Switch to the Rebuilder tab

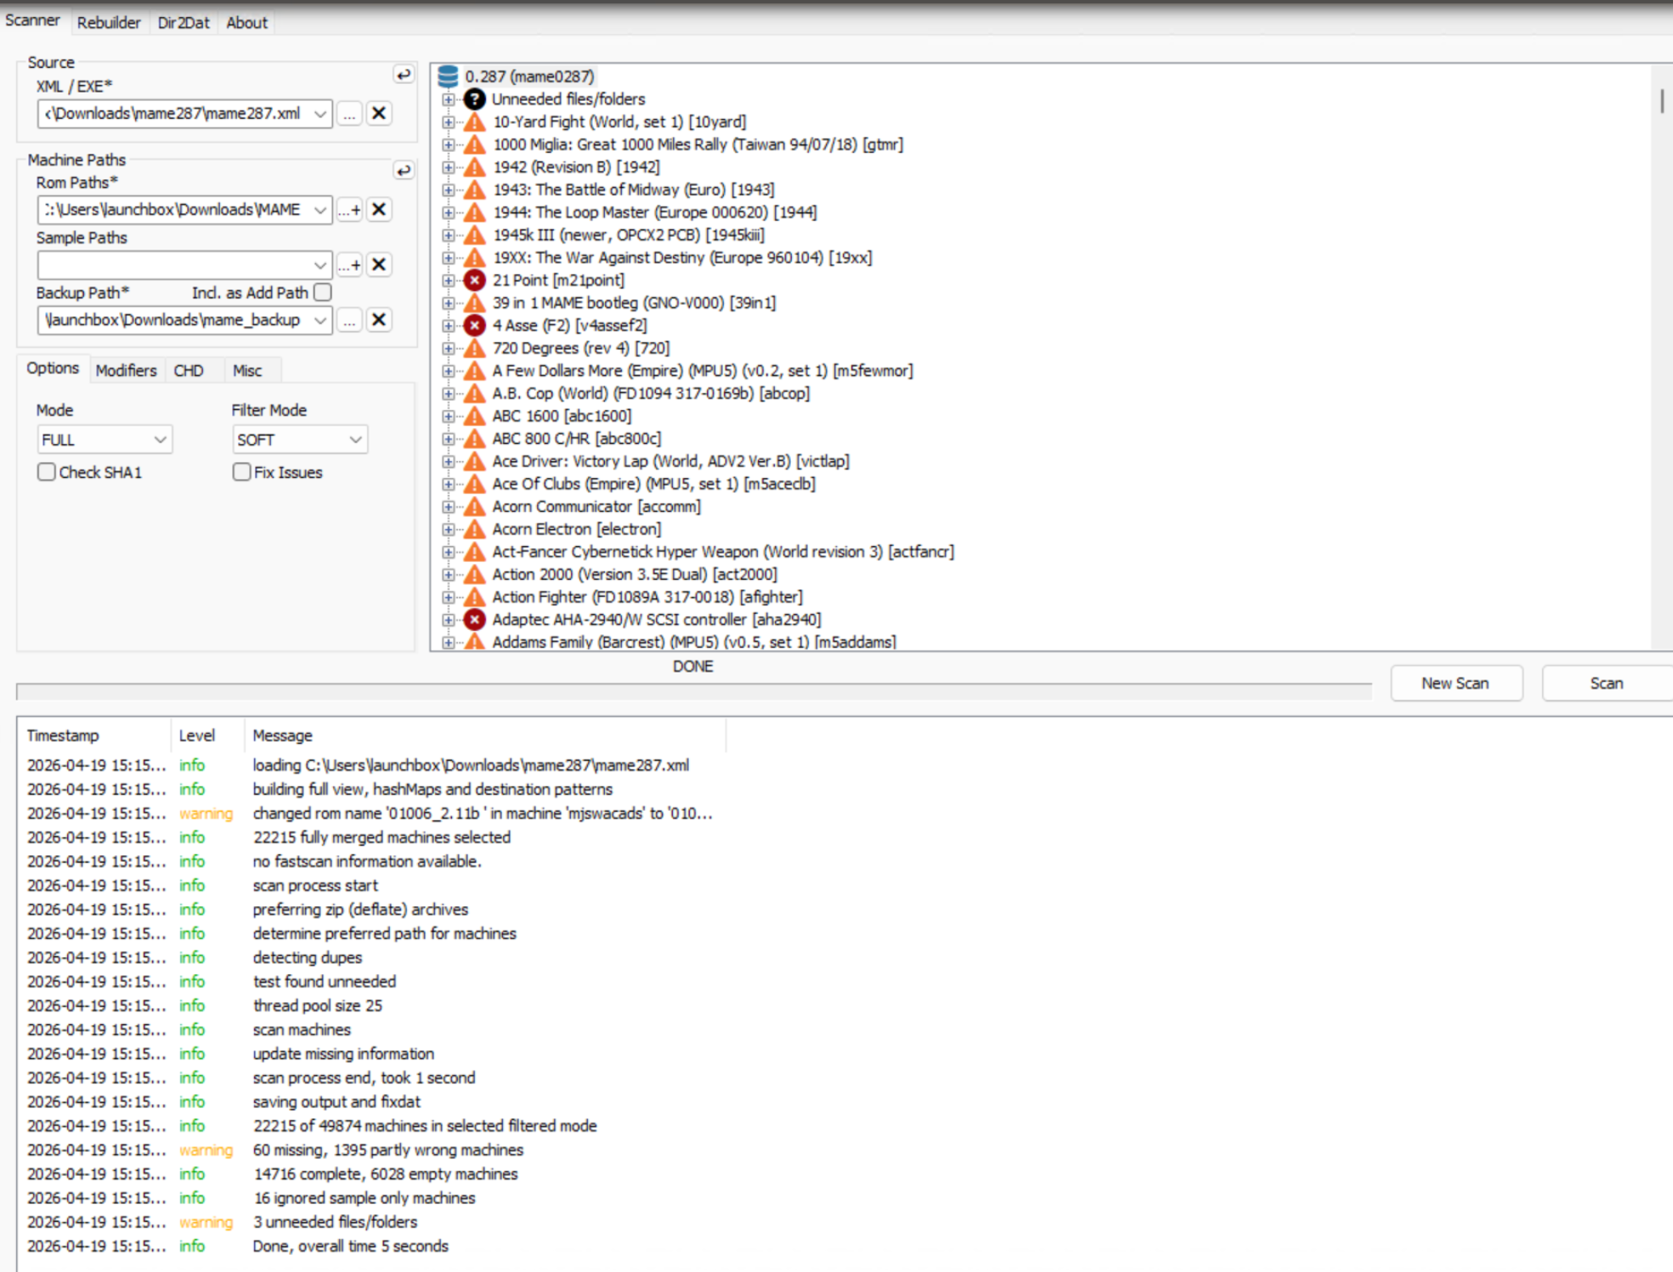pos(109,23)
